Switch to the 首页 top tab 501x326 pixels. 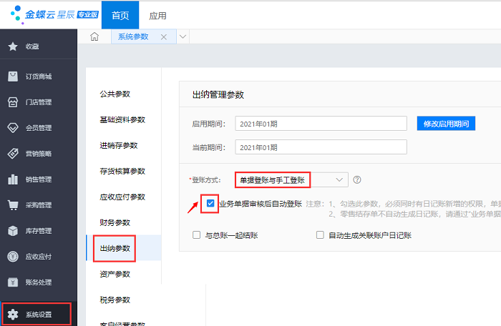coord(120,15)
